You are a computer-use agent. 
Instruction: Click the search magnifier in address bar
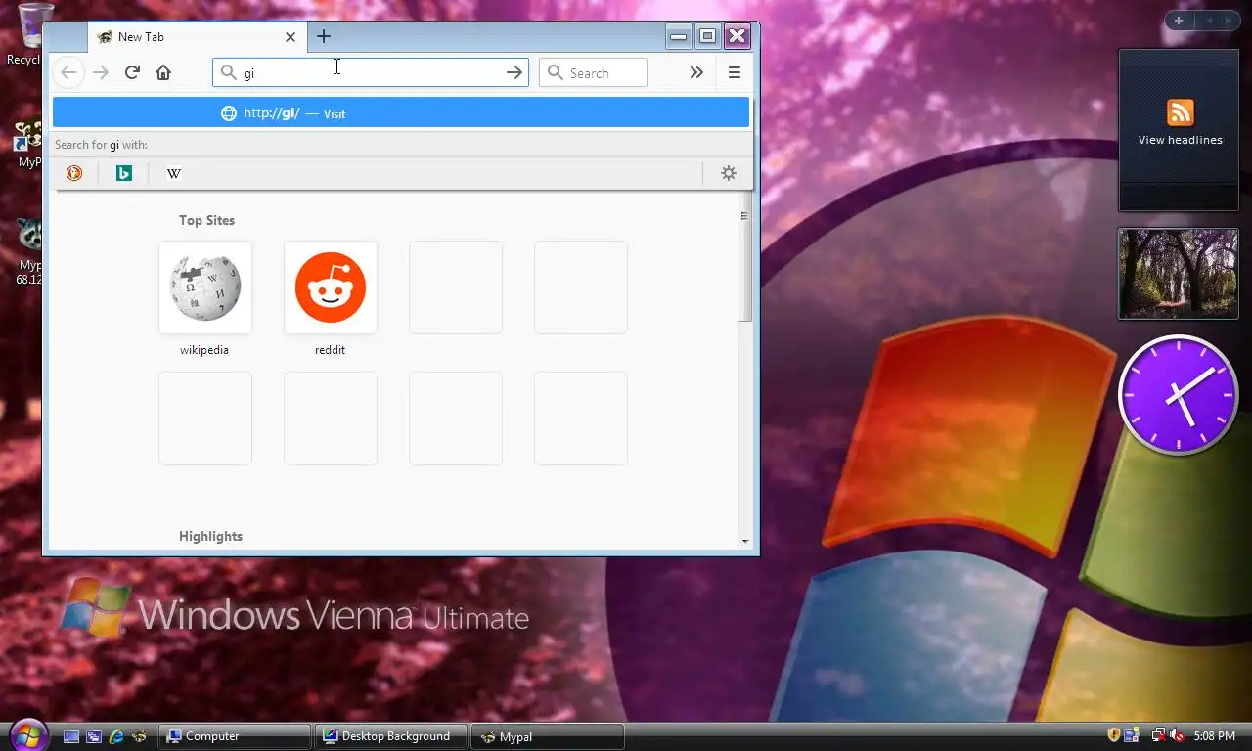click(x=228, y=72)
